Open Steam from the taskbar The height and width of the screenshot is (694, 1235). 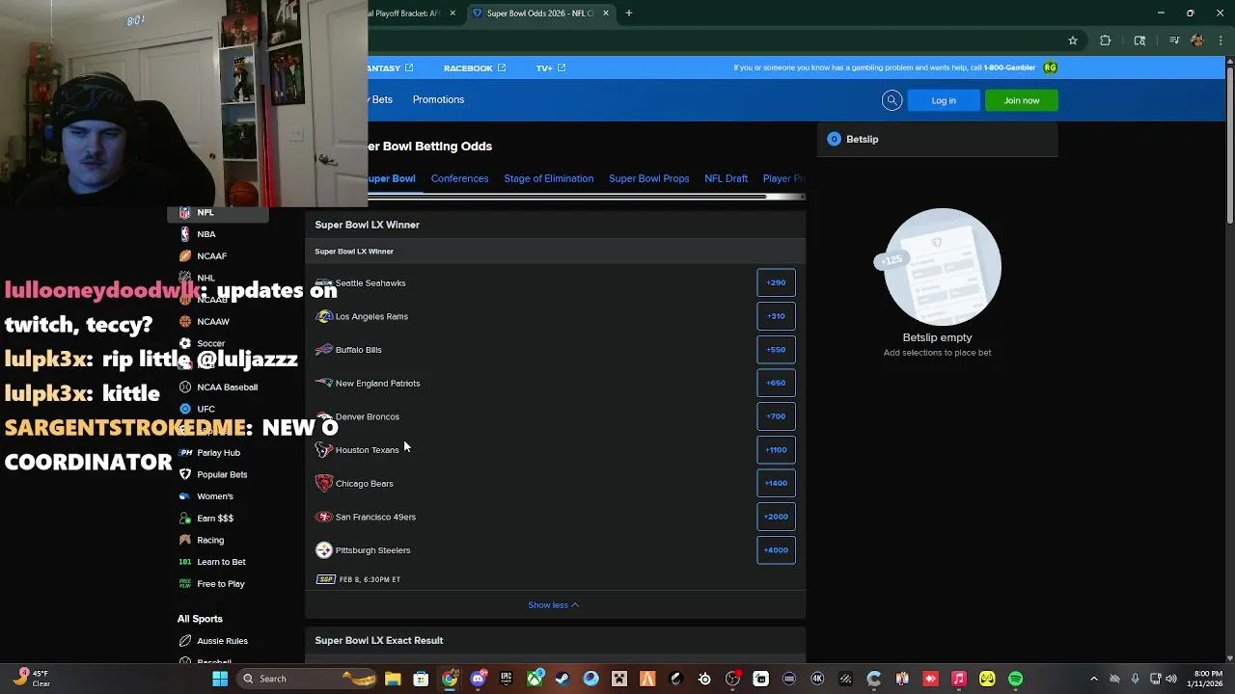click(x=563, y=679)
